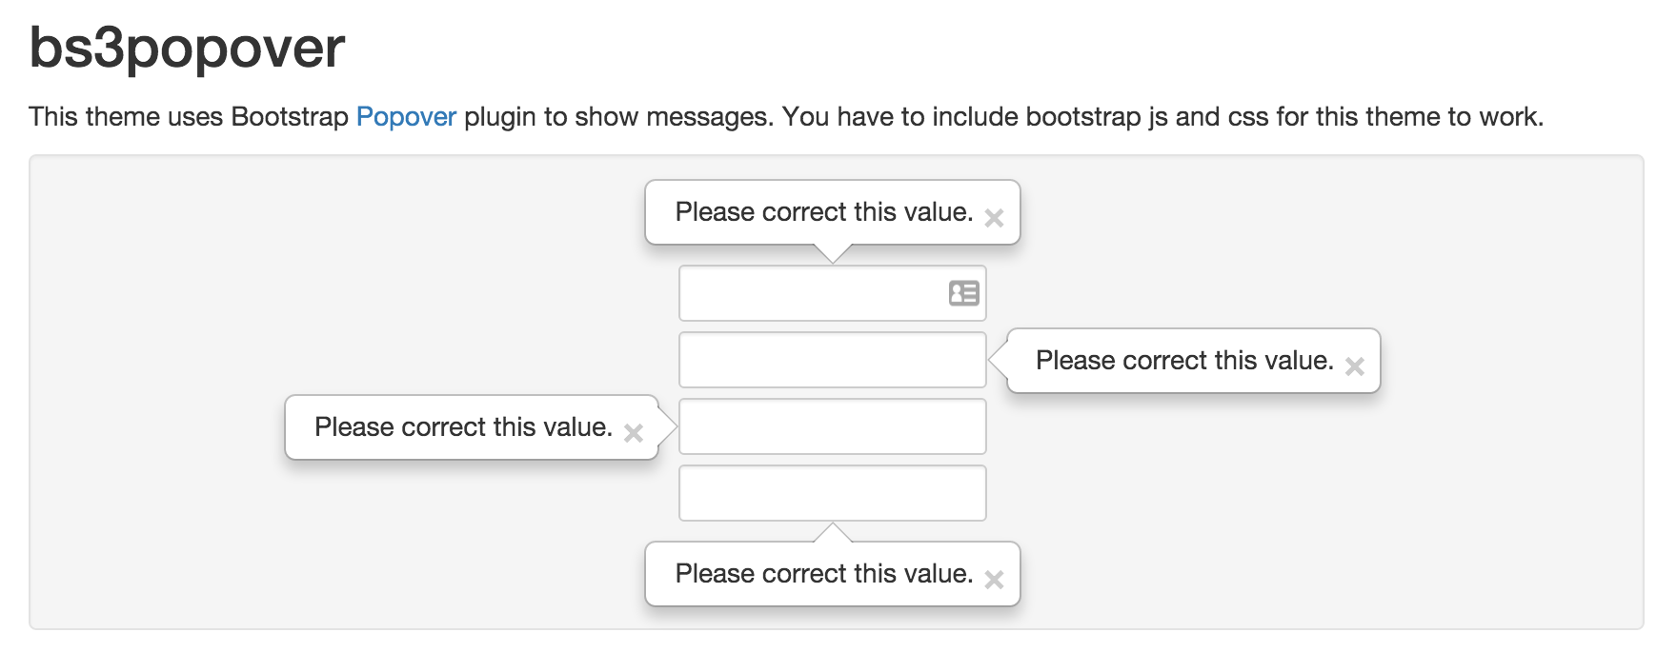The height and width of the screenshot is (672, 1677).
Task: Focus the second input field
Action: tap(832, 360)
